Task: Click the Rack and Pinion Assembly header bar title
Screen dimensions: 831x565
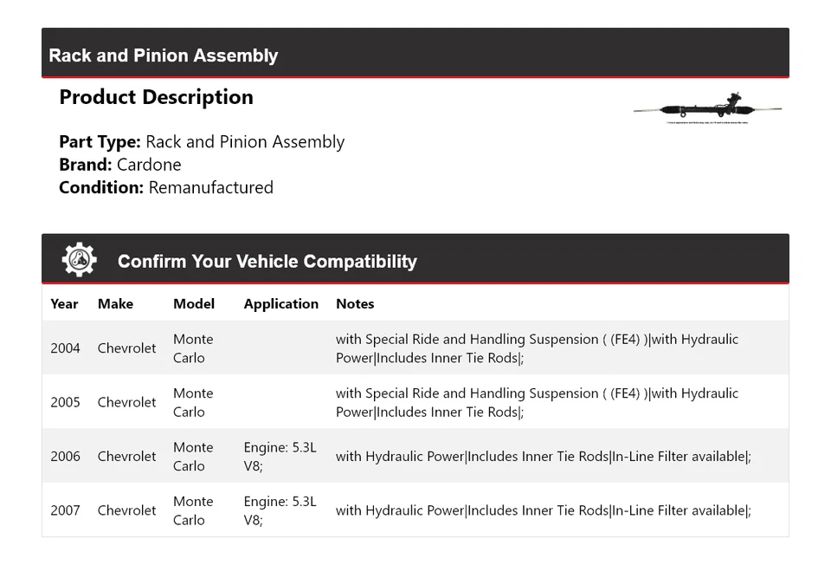Action: coord(164,55)
